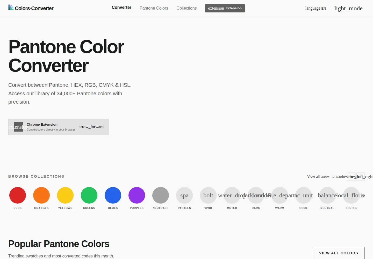Show previous collections with left chevron

click(351, 177)
